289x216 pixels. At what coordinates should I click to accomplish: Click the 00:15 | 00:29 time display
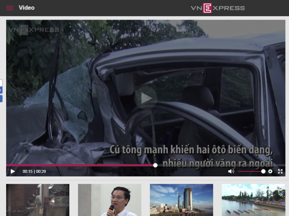tap(34, 171)
